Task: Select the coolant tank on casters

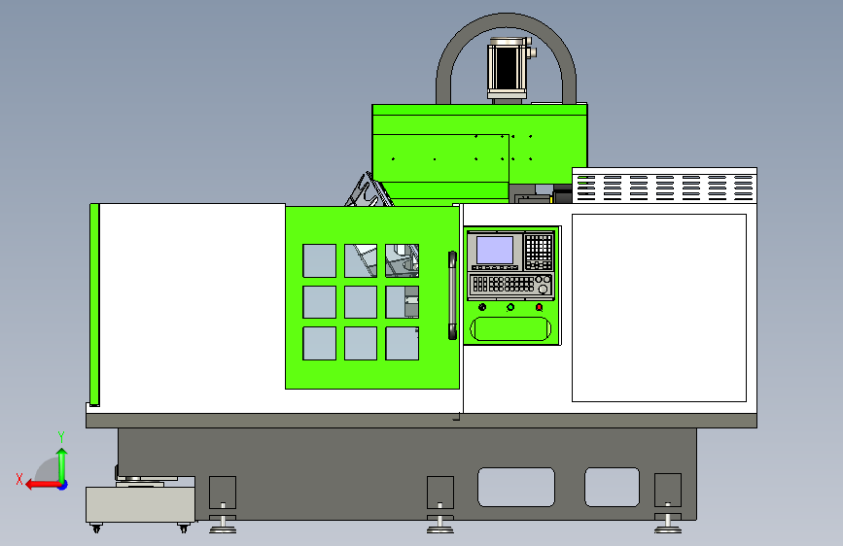Action: pos(140,504)
